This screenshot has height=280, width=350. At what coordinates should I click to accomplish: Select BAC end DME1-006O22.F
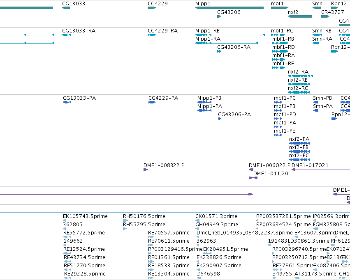tap(251, 170)
